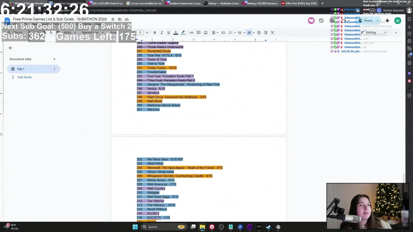This screenshot has width=413, height=232.
Task: Open the Gemini sparkle icon
Action: tap(388, 21)
